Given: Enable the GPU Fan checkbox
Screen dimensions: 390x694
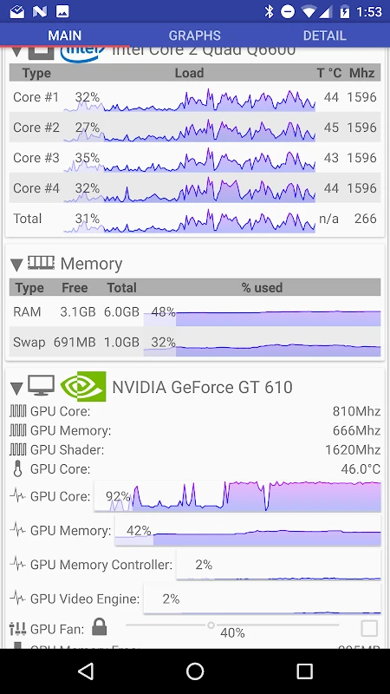Looking at the screenshot, I should [369, 628].
